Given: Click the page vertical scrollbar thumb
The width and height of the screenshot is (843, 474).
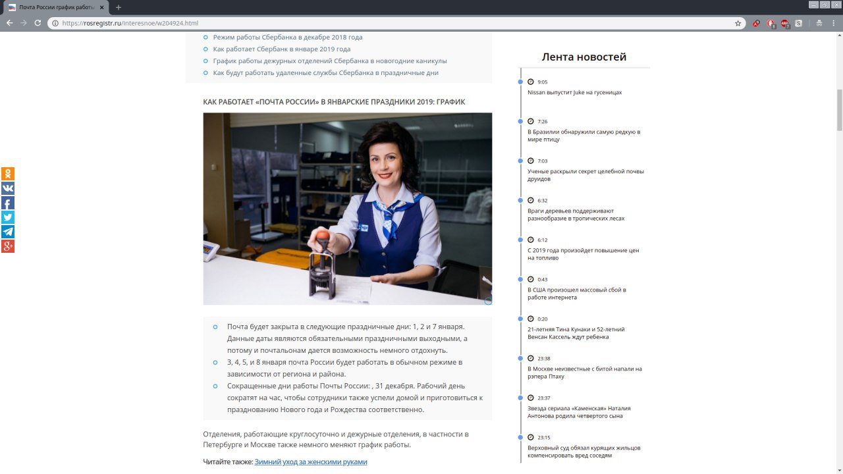Looking at the screenshot, I should (x=839, y=109).
